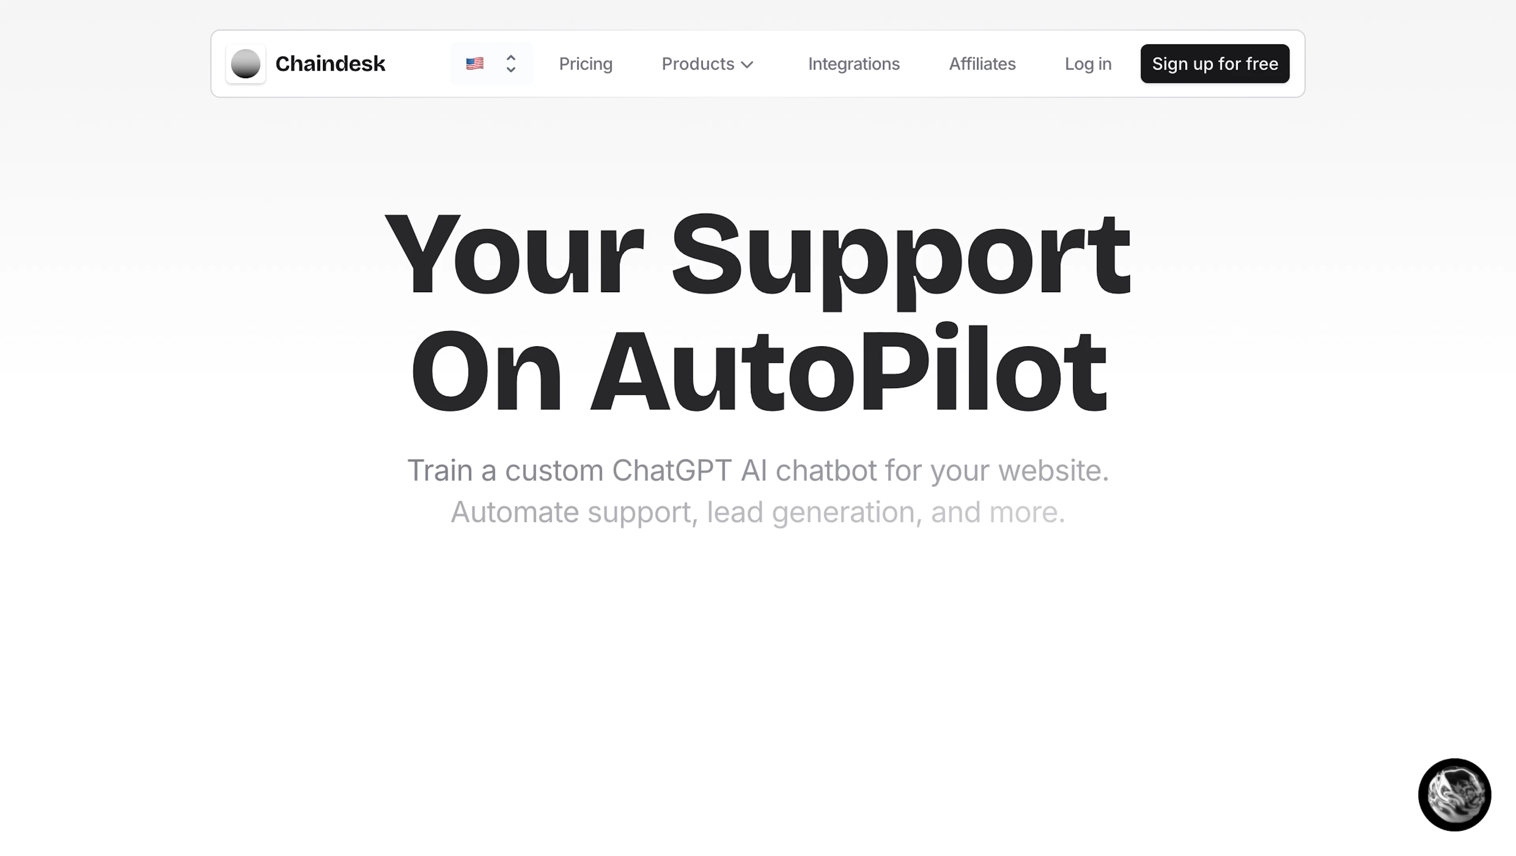Click the Chaindesk brand name text
Image resolution: width=1516 pixels, height=856 pixels.
pyautogui.click(x=330, y=64)
